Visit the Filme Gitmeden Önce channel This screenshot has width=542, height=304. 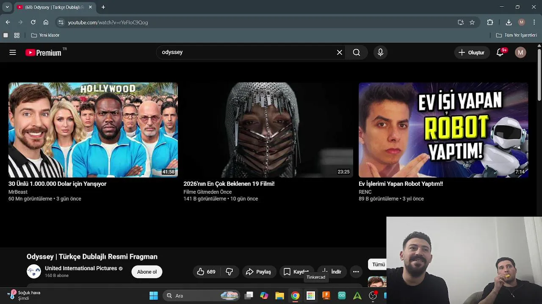[x=207, y=192]
